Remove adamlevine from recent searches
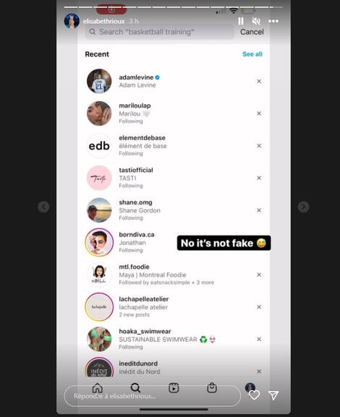The width and height of the screenshot is (340, 417). pyautogui.click(x=259, y=81)
